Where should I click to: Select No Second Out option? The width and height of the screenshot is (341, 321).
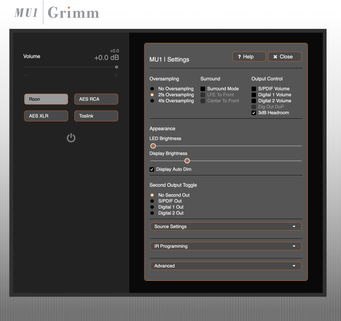152,195
